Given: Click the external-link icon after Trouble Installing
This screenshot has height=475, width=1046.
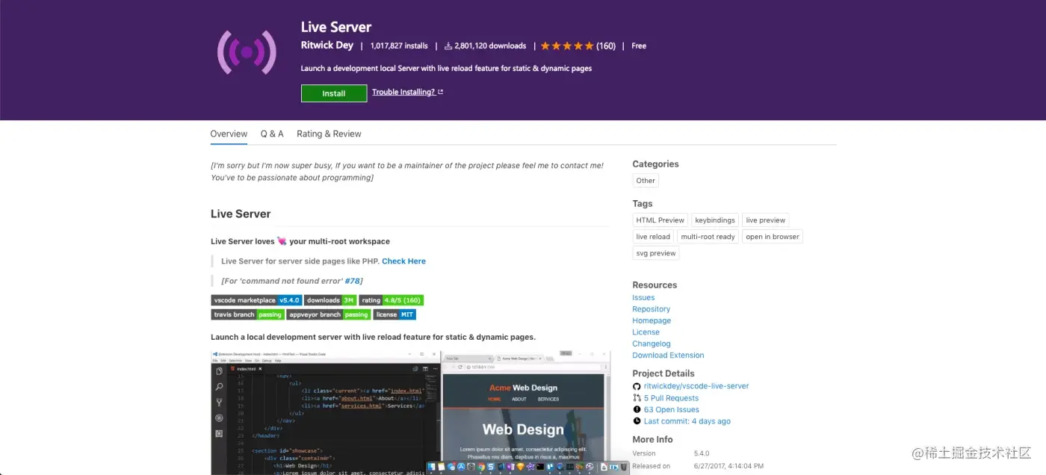Looking at the screenshot, I should [440, 92].
